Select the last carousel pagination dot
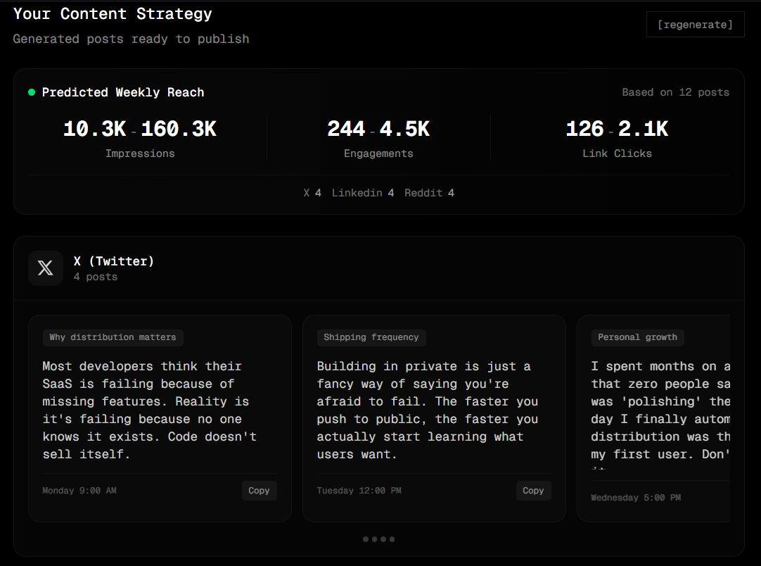Image resolution: width=761 pixels, height=566 pixels. [x=392, y=539]
